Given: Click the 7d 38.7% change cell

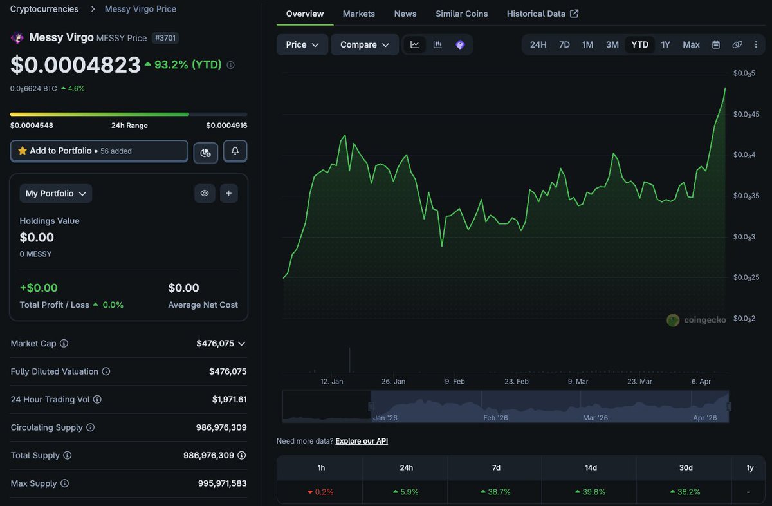Looking at the screenshot, I should (x=495, y=492).
